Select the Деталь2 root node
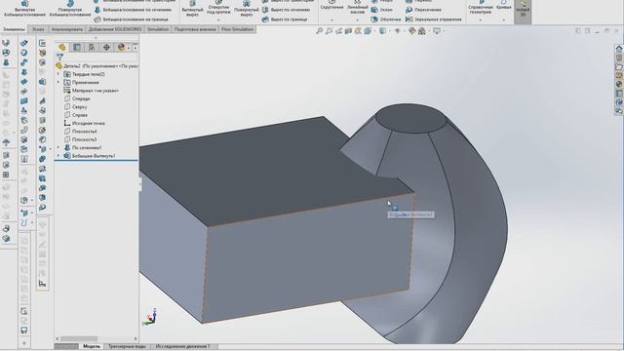This screenshot has width=624, height=351. pos(97,66)
